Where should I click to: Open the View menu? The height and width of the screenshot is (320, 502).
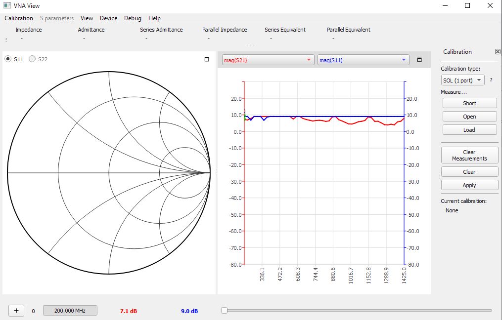pos(87,18)
